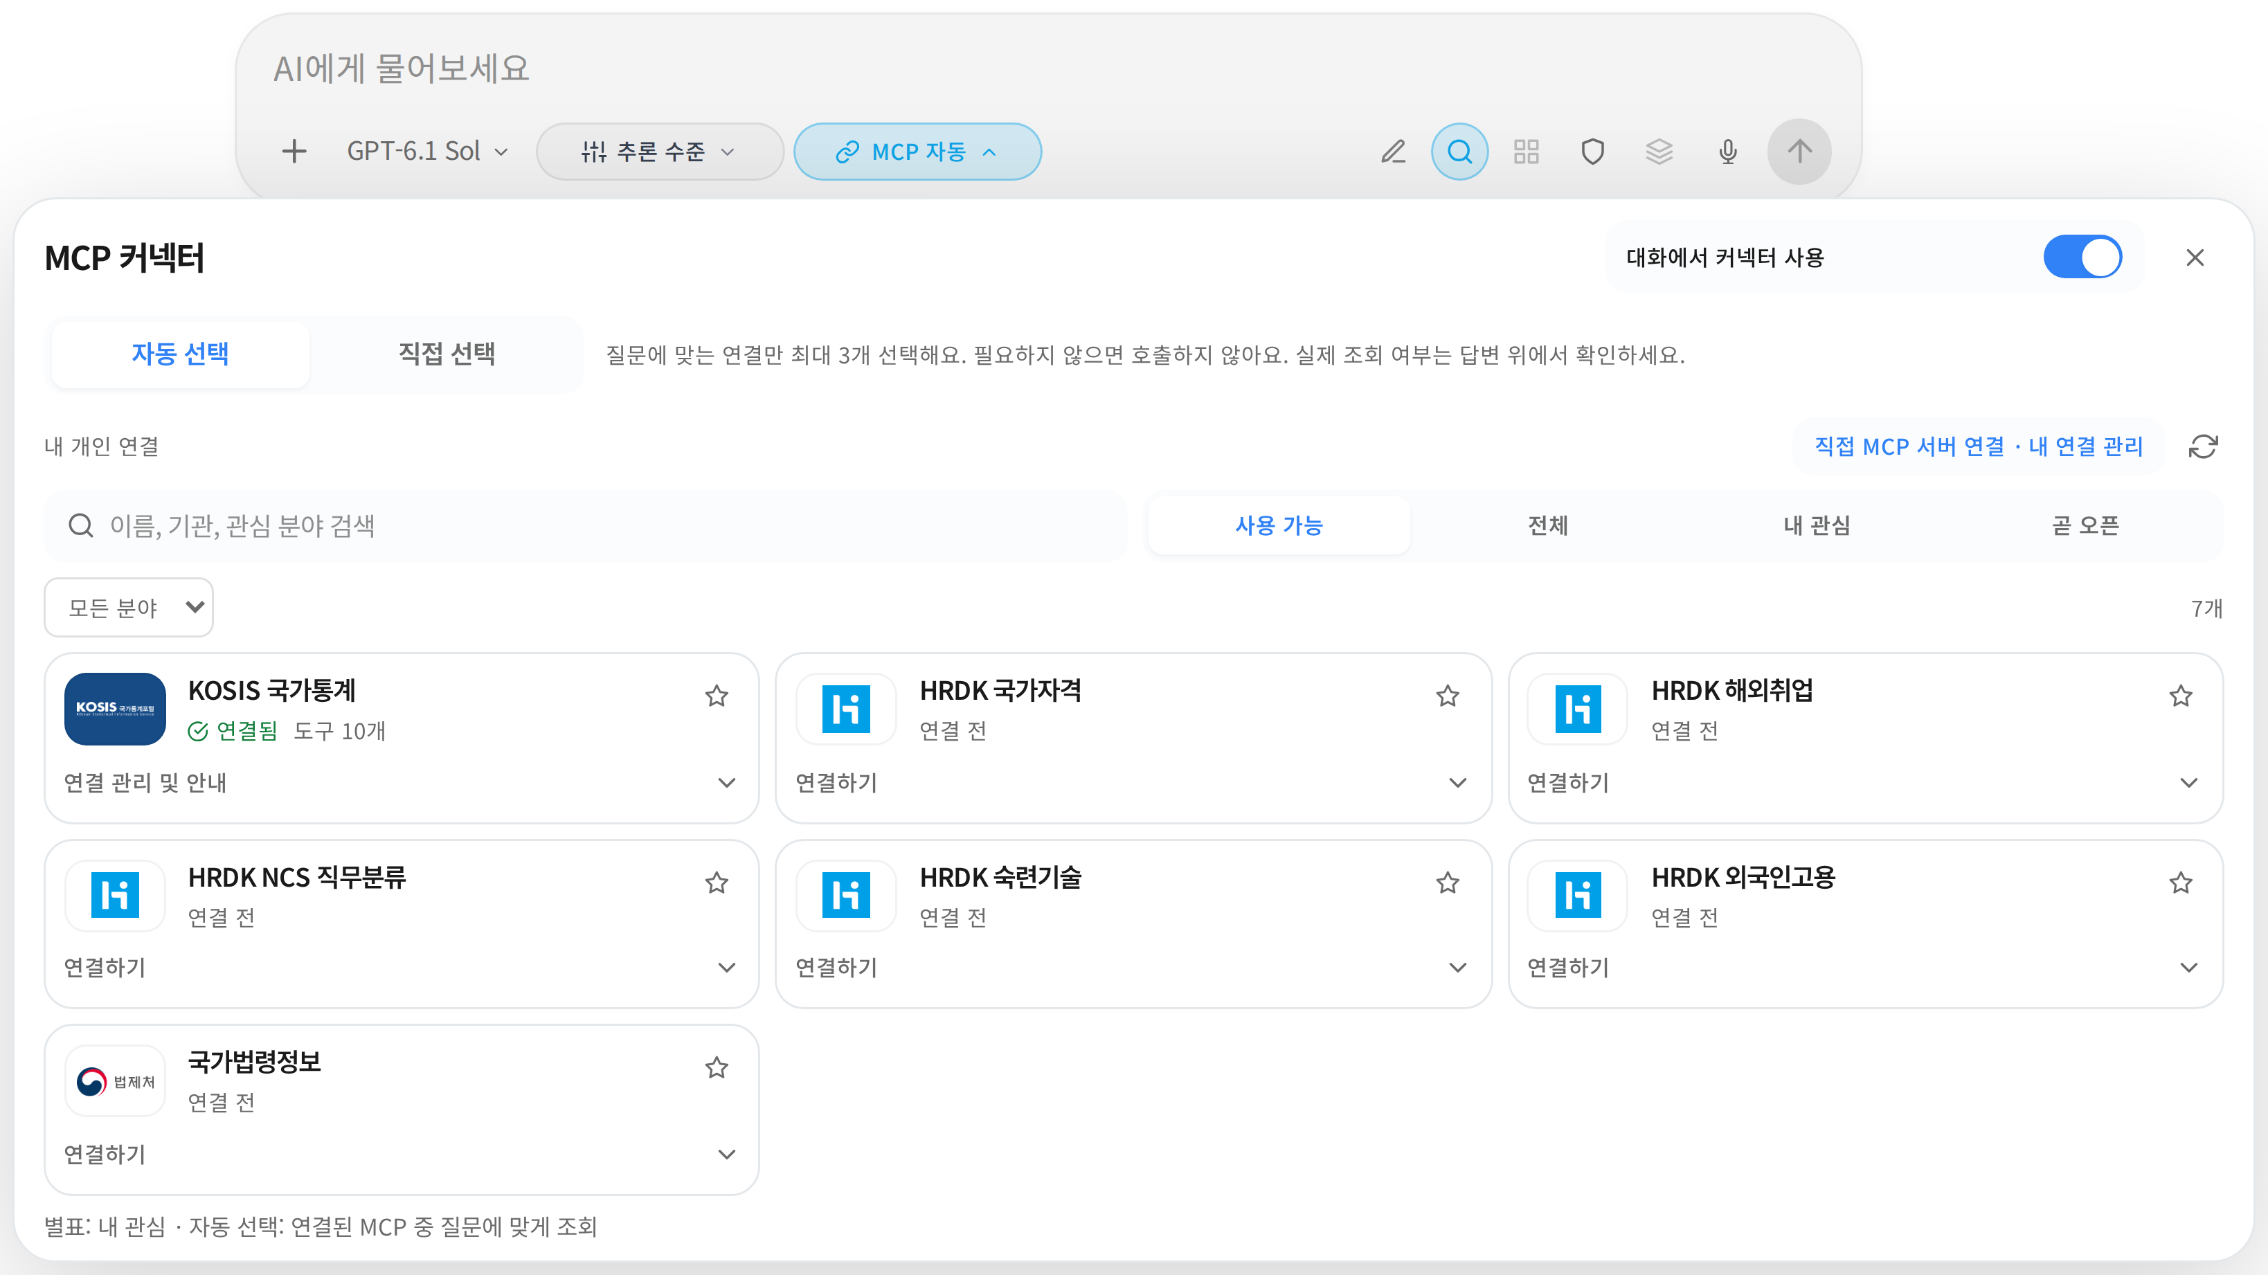2268x1275 pixels.
Task: Click the microphone icon
Action: (x=1727, y=152)
